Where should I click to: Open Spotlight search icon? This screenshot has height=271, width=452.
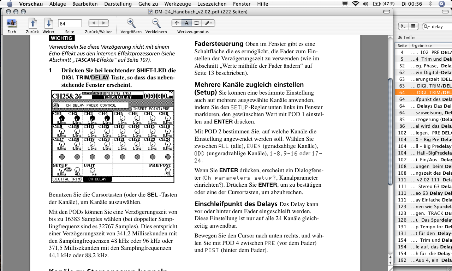pyautogui.click(x=441, y=4)
